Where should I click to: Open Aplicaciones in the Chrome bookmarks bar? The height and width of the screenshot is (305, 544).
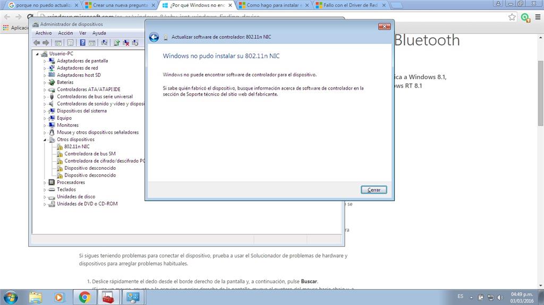[15, 28]
